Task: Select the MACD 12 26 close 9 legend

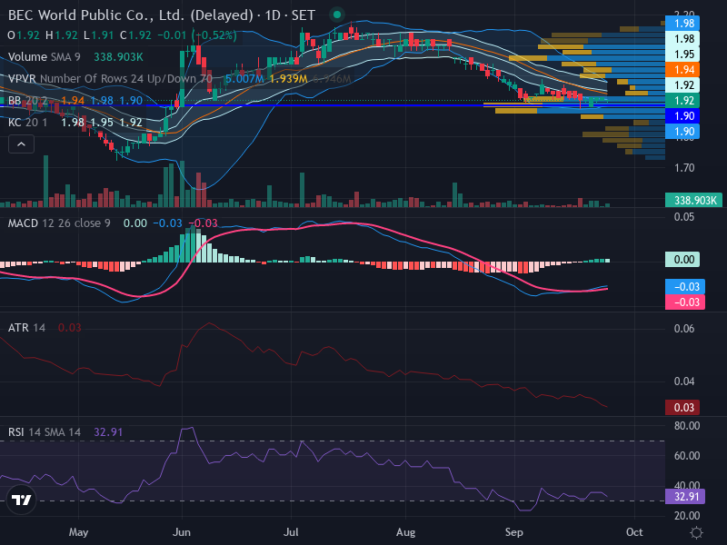Action: [x=59, y=223]
